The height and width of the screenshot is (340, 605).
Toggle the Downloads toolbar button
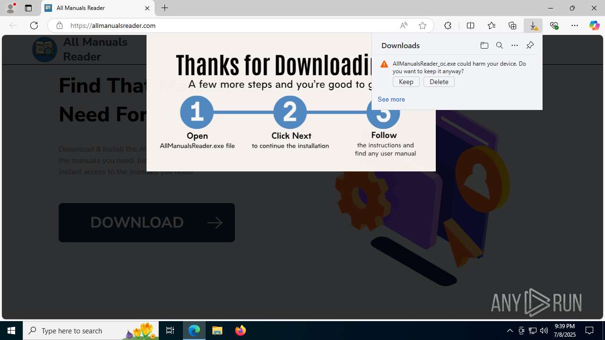point(533,25)
